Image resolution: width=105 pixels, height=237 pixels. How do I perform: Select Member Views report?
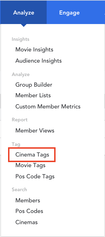[x=35, y=131]
